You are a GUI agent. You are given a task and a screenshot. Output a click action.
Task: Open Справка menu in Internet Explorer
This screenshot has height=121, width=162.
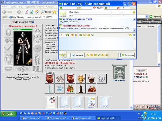[50, 7]
